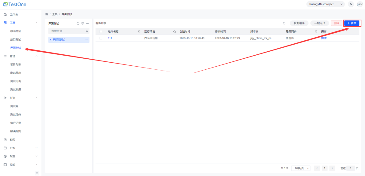The width and height of the screenshot is (365, 176).
Task: Click refresh icon in 界面测试 directory panel
Action: (x=78, y=24)
